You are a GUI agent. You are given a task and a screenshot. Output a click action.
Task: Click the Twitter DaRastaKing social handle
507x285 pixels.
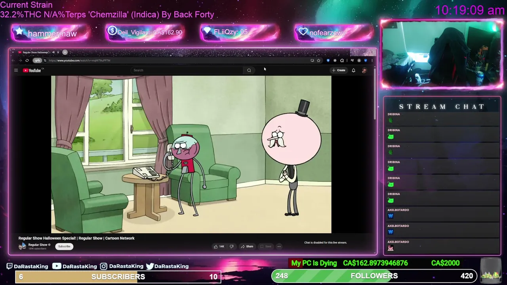click(x=168, y=266)
